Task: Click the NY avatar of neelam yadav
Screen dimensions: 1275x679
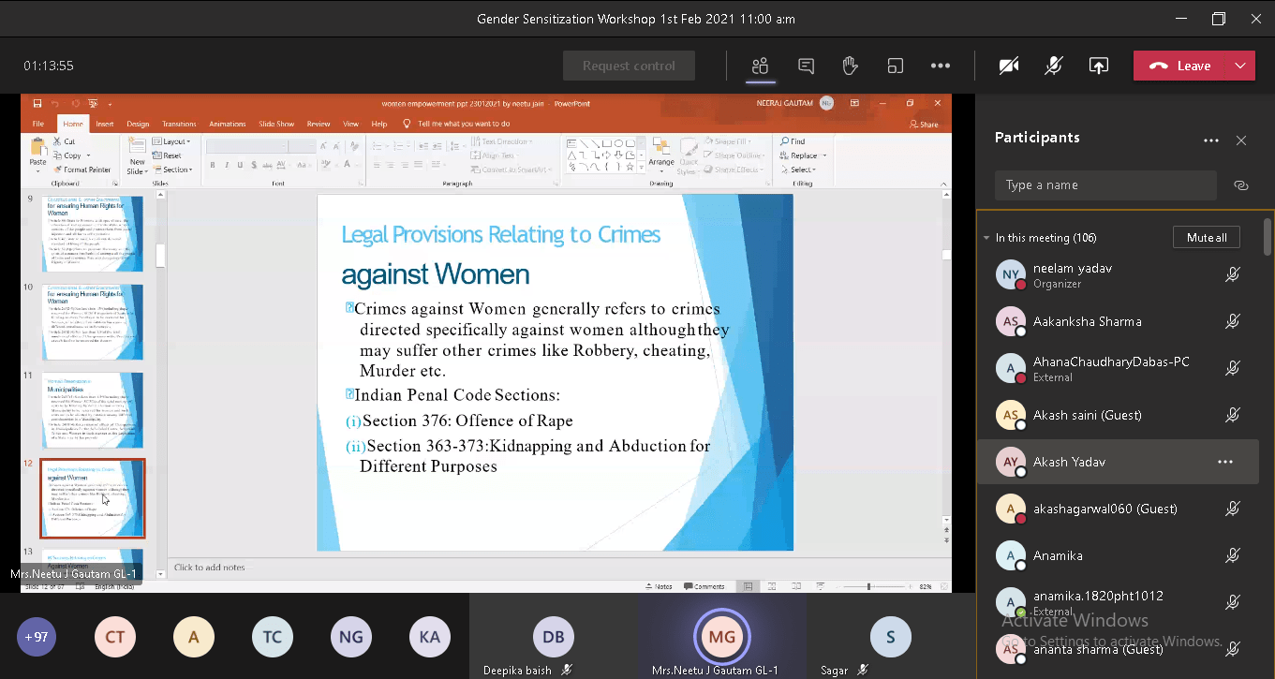Action: 1011,274
